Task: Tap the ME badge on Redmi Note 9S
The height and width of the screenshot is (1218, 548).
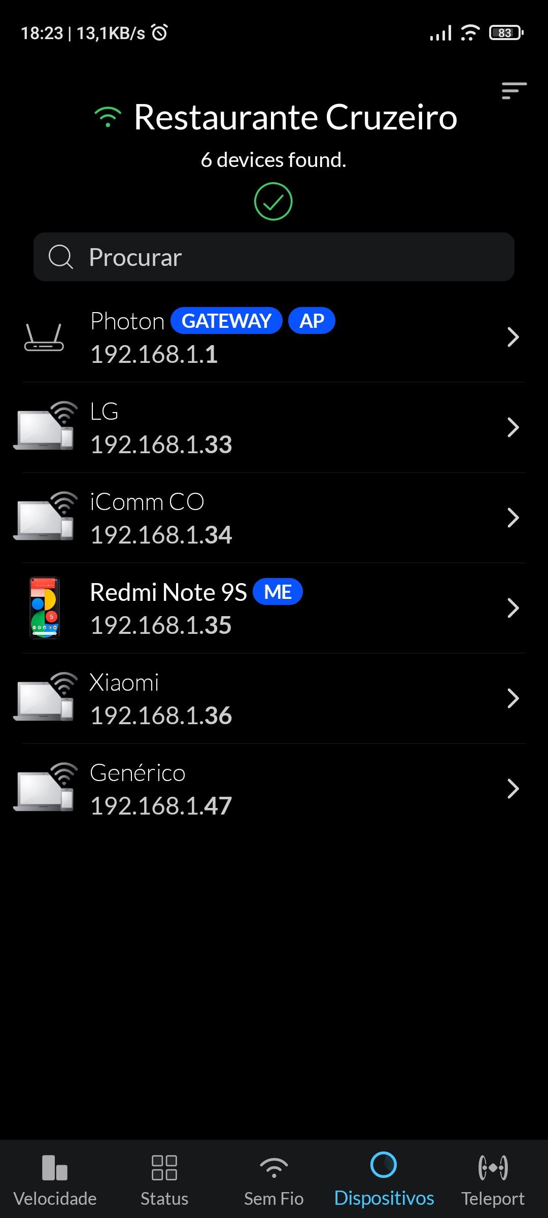Action: coord(278,592)
